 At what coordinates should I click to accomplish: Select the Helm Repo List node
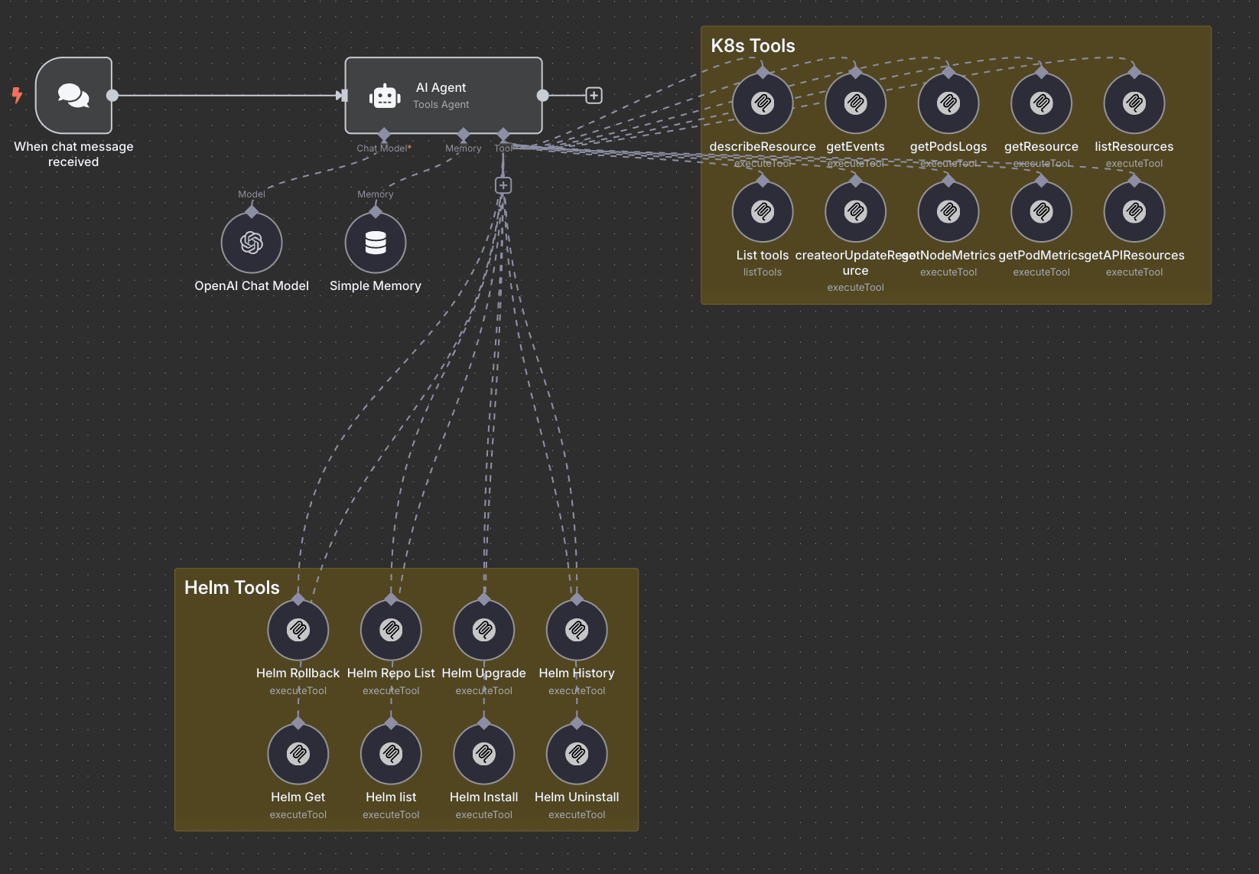391,630
